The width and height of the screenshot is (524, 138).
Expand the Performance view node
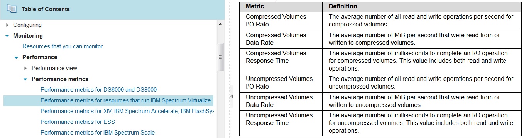(25, 68)
